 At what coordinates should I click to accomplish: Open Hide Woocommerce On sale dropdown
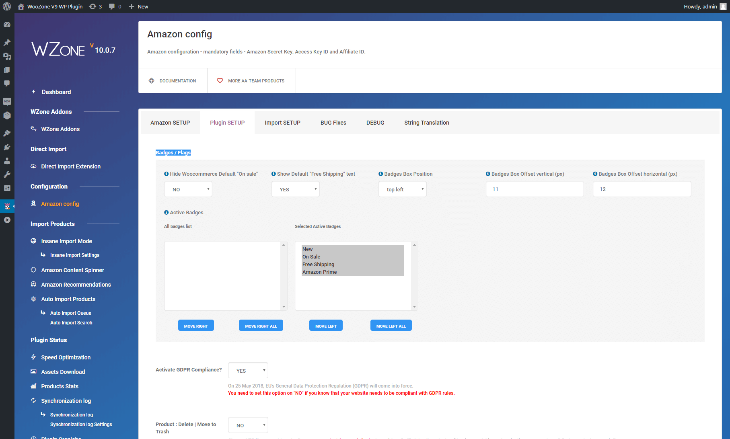click(x=188, y=189)
